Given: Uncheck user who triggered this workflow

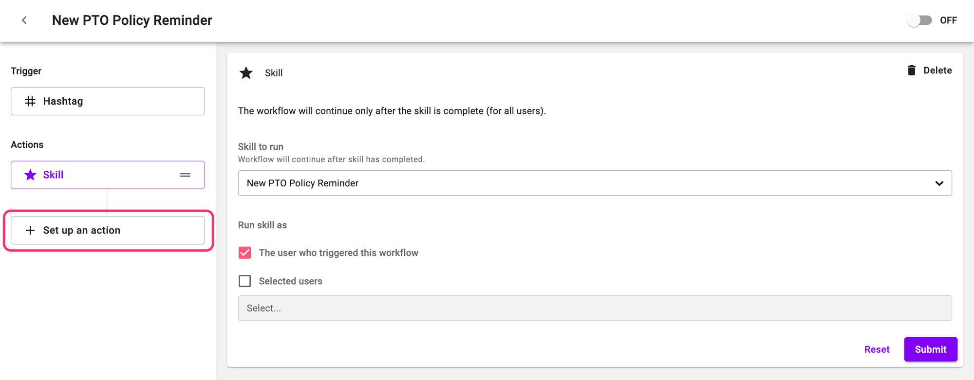Looking at the screenshot, I should click(245, 253).
